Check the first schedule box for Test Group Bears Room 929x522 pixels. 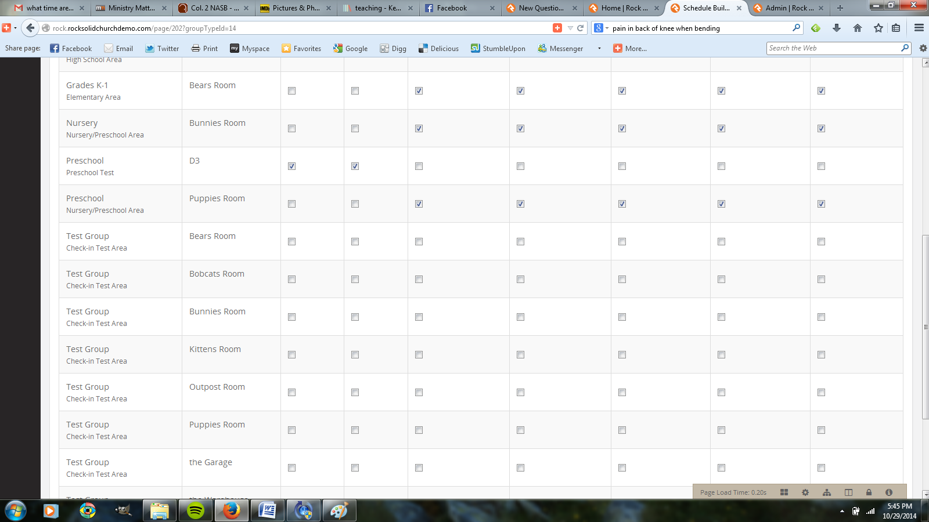coord(291,241)
